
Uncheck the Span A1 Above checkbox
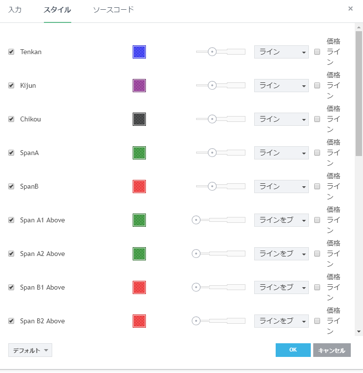11,220
